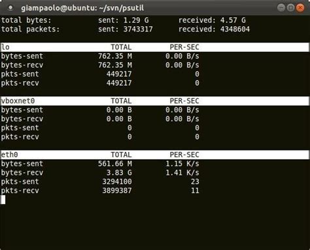This screenshot has width=310, height=250.
Task: Click the terminal window menu icon
Action: coord(10,8)
